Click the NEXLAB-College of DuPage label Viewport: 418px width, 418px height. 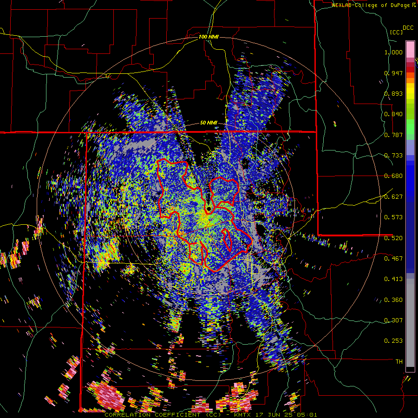coord(372,5)
